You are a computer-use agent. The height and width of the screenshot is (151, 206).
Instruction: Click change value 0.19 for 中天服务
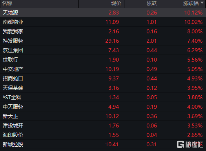152,107
